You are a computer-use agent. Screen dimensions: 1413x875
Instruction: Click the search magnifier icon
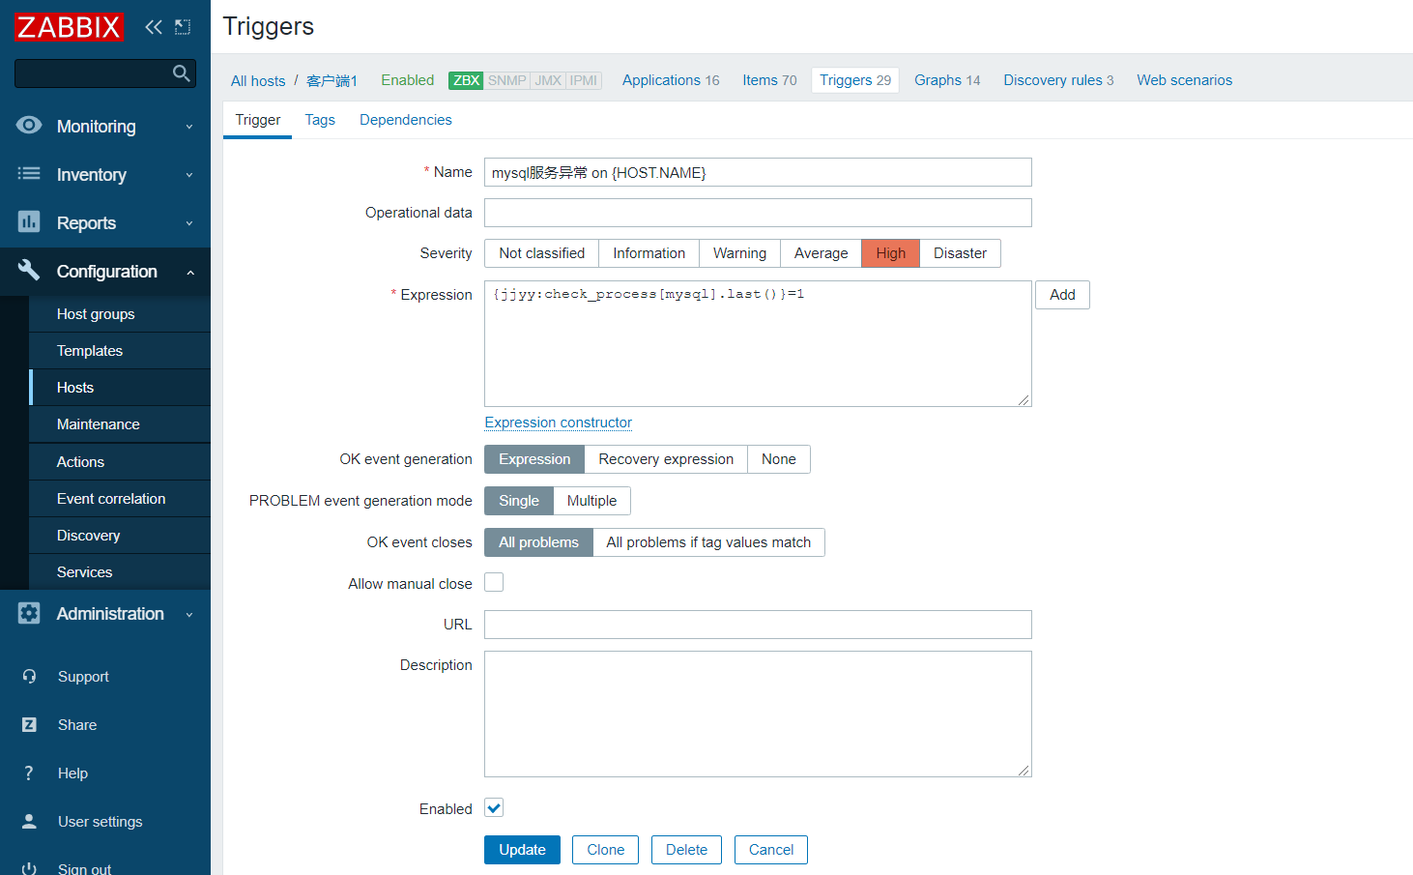click(181, 73)
